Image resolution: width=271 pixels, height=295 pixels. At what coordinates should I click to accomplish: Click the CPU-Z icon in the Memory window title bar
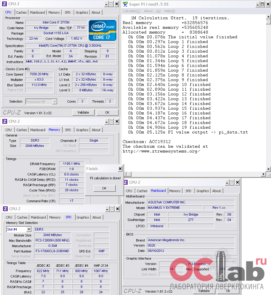point(4,121)
